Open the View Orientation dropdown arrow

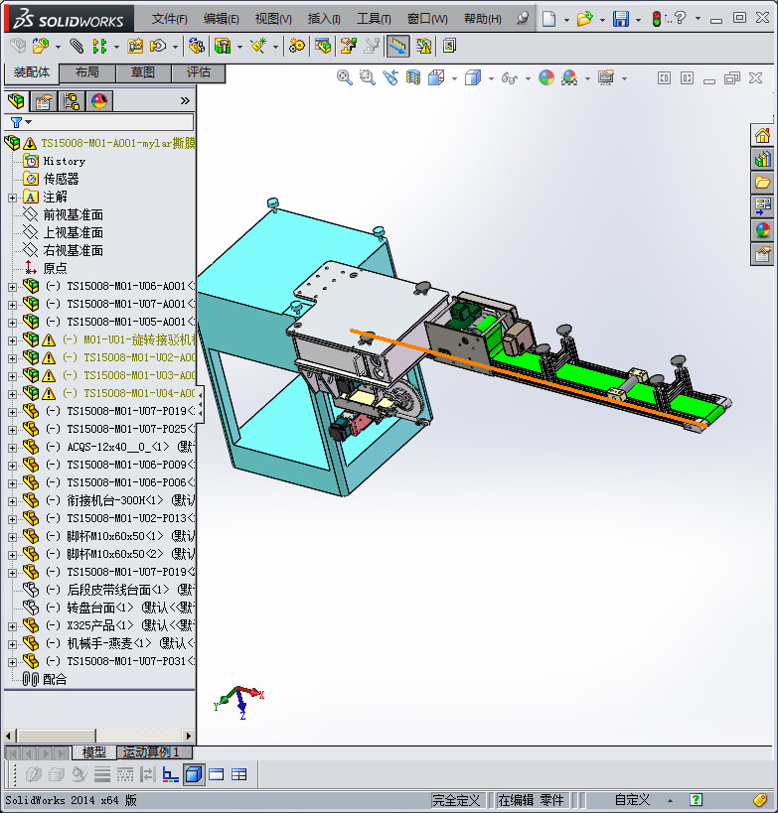click(454, 78)
